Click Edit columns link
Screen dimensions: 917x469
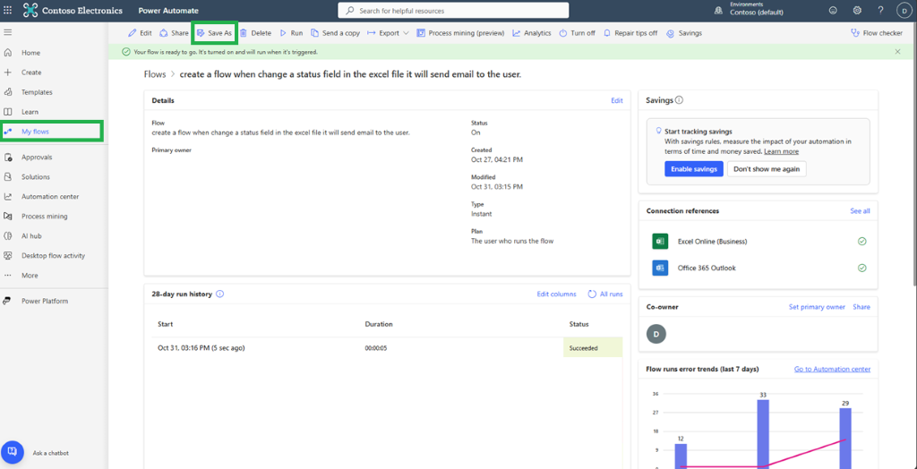[556, 294]
